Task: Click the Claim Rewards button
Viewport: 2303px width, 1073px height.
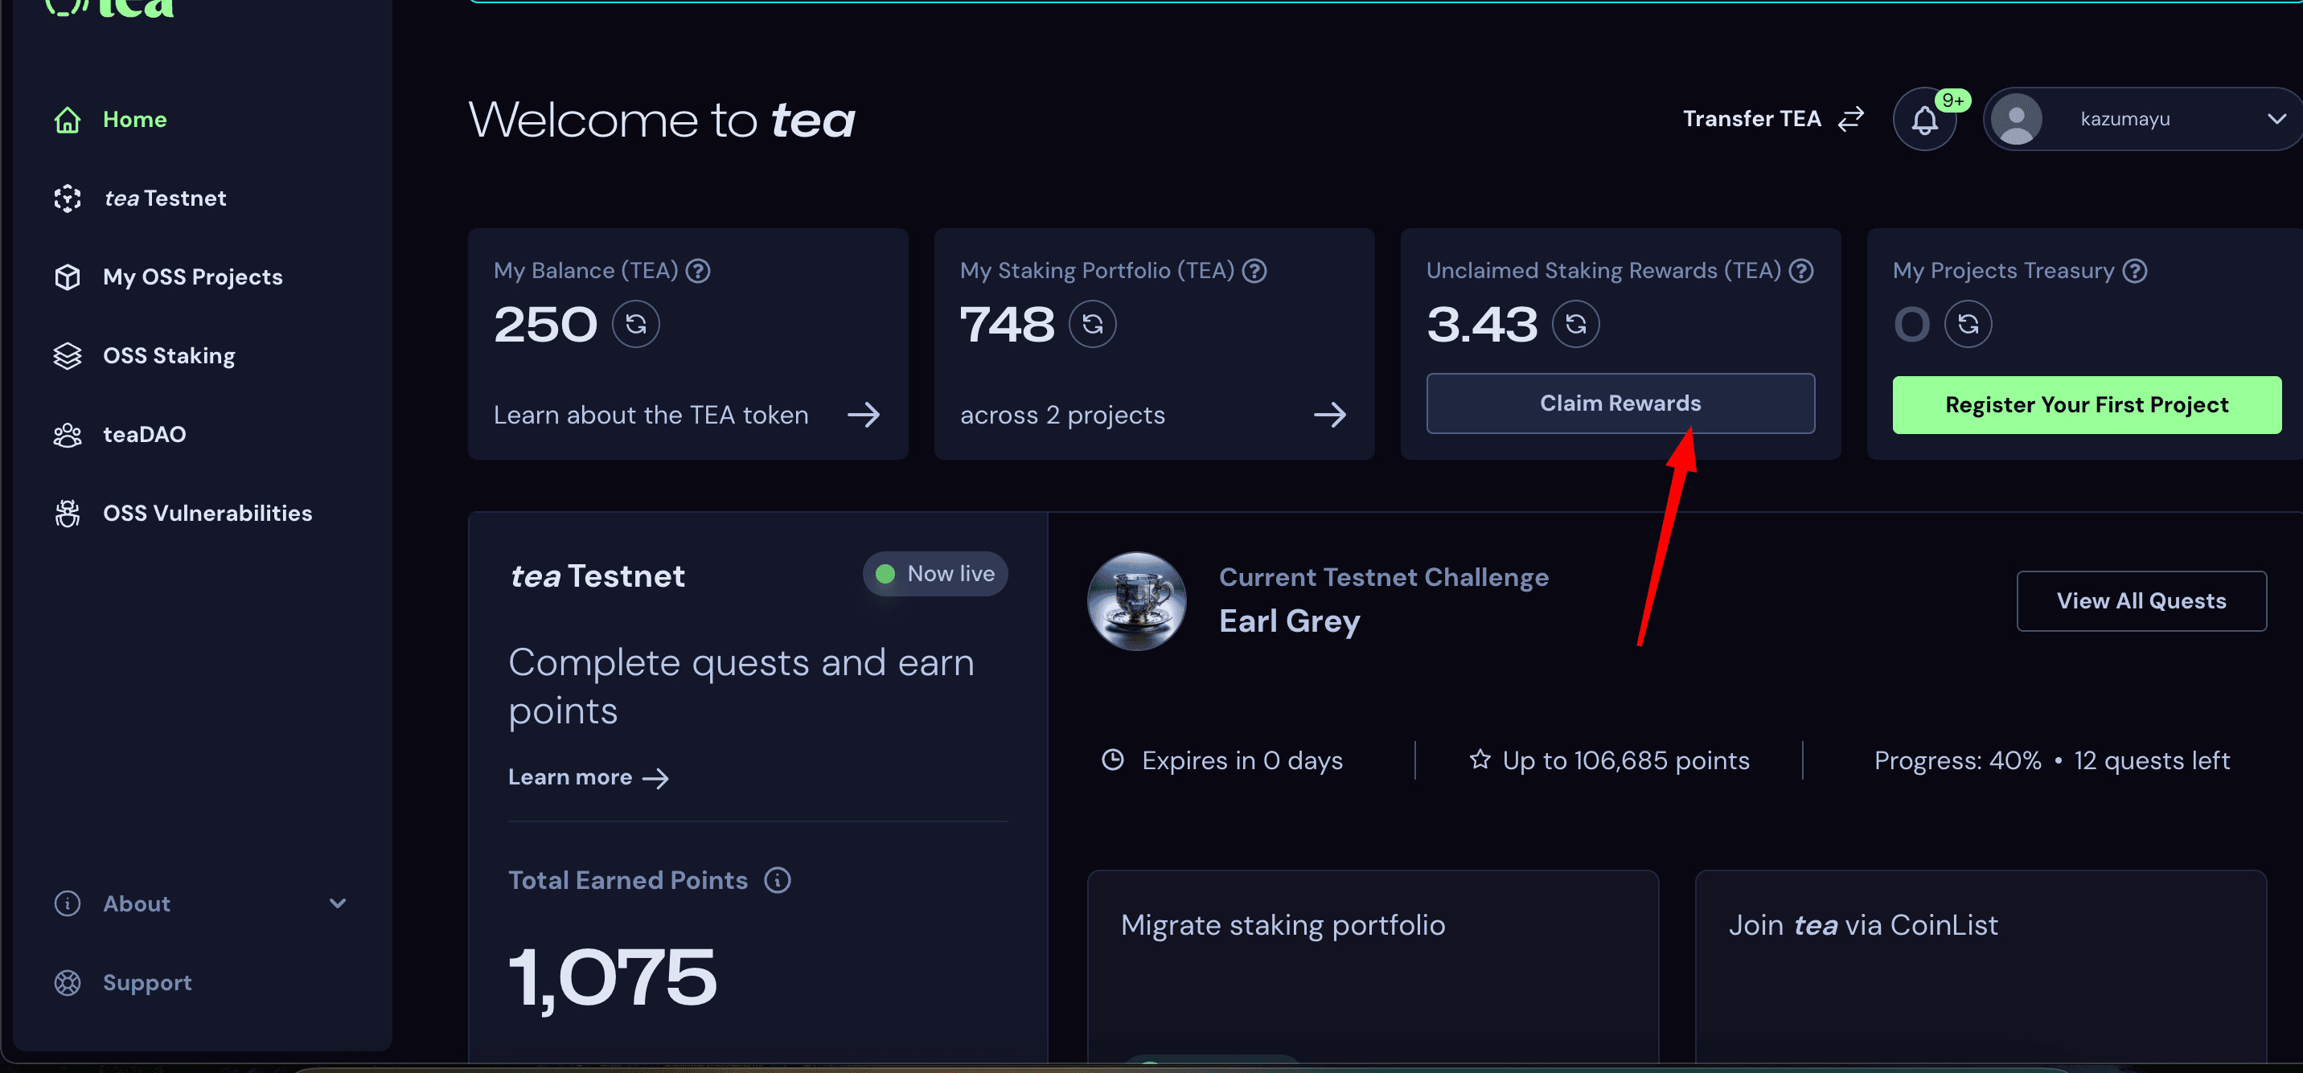Action: coord(1620,403)
